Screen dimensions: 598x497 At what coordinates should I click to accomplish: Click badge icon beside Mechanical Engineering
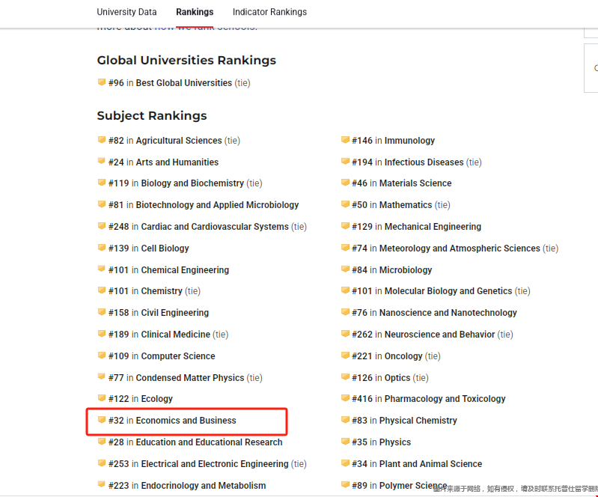(x=345, y=226)
